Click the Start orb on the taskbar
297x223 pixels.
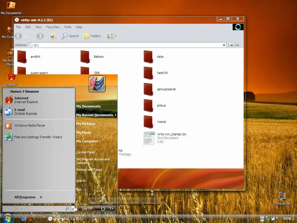(8, 218)
